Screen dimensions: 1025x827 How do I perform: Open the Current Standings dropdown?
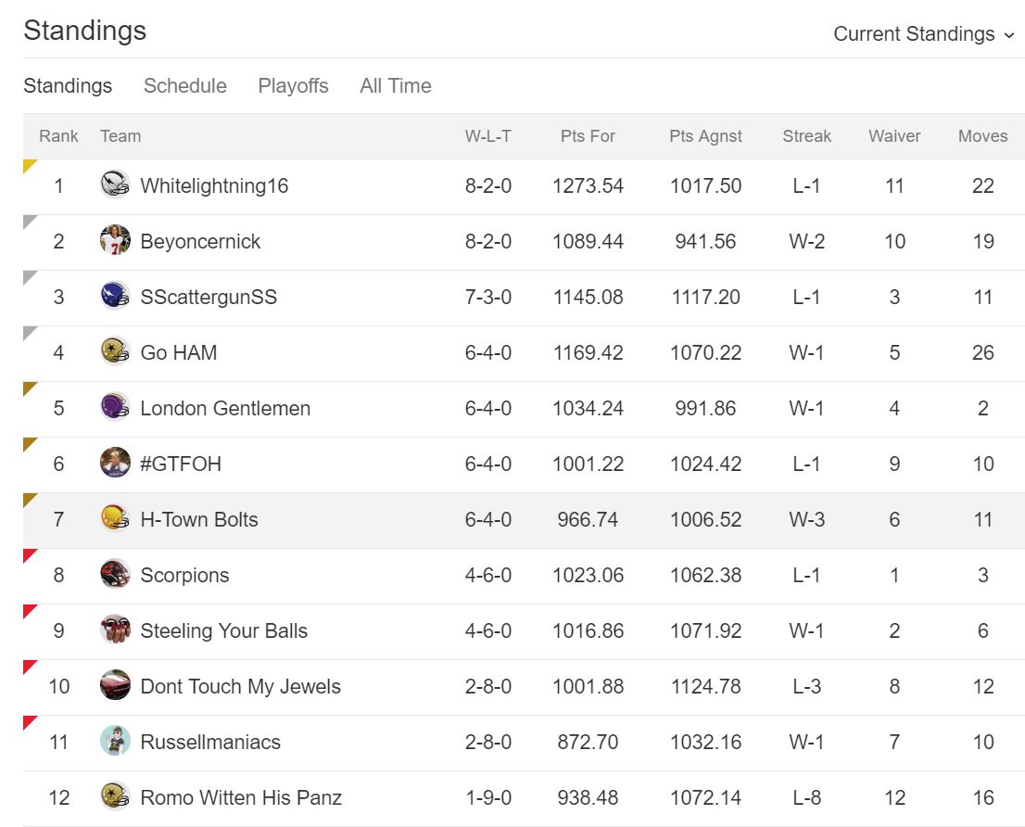914,34
